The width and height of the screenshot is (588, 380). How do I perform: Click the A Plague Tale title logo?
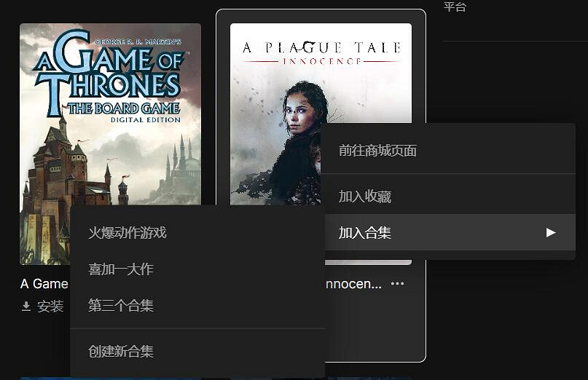[322, 52]
